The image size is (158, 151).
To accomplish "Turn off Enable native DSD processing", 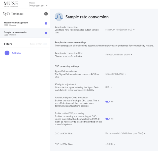I will pos(107,119).
